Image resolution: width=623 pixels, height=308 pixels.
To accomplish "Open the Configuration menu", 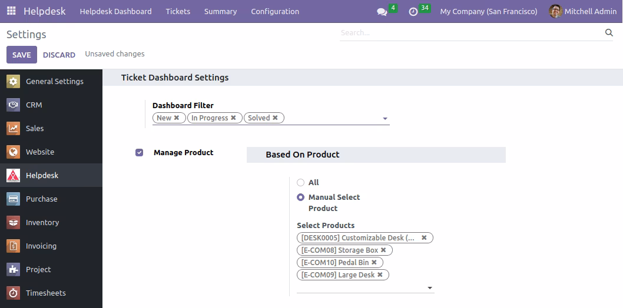I will point(275,12).
